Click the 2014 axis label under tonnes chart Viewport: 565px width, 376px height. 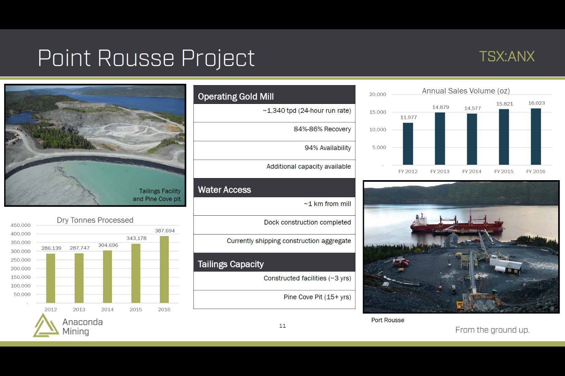pyautogui.click(x=108, y=309)
